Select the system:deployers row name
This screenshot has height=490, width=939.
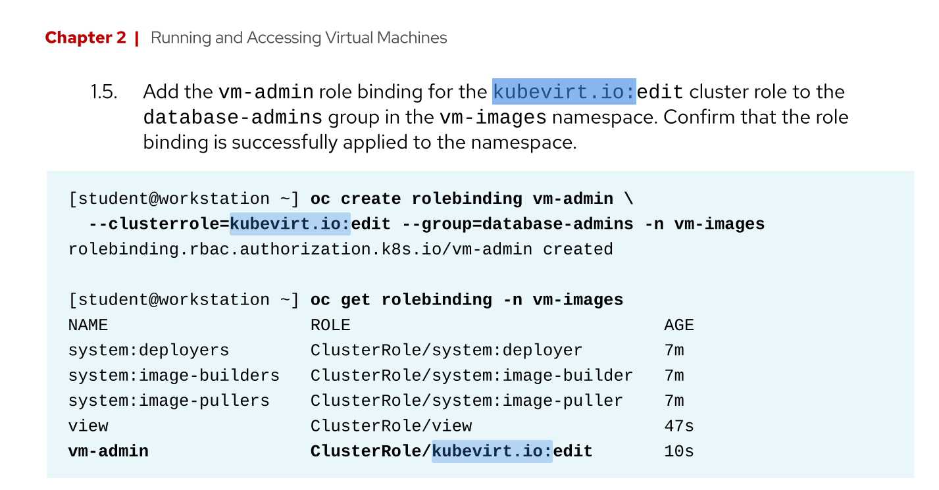149,351
